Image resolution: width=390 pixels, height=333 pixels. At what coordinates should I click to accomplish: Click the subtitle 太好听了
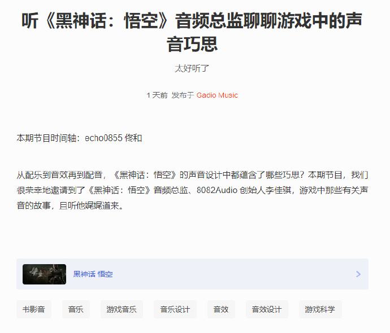(x=192, y=68)
